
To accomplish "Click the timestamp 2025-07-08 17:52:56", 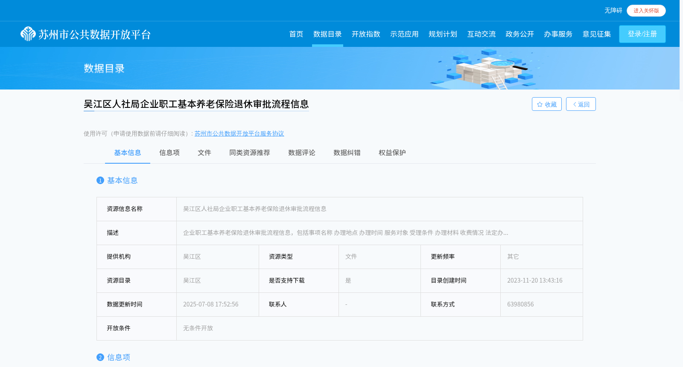I will tap(211, 304).
